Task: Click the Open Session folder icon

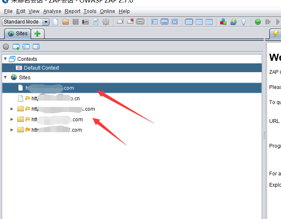Action: coord(66,22)
